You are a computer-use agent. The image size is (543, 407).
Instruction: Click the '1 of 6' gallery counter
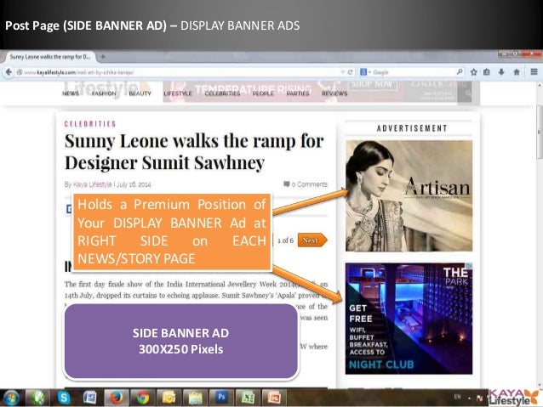click(x=285, y=240)
